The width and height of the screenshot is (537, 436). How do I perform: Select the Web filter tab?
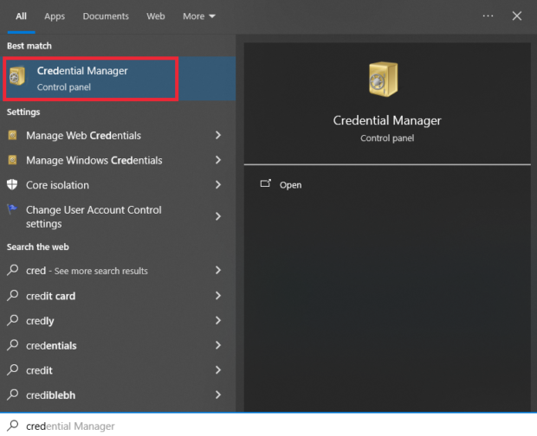156,16
